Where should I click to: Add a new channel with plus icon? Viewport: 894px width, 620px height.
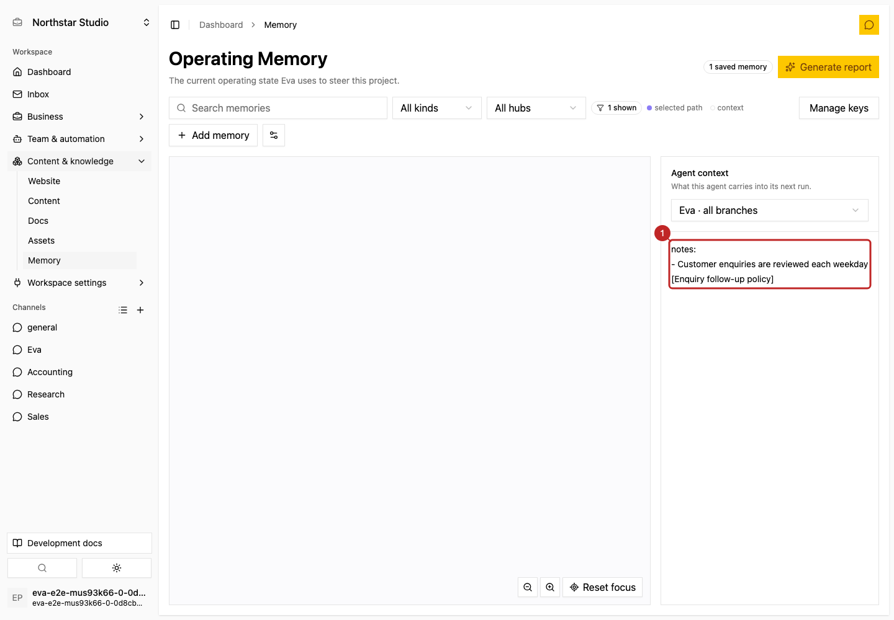[x=140, y=310]
